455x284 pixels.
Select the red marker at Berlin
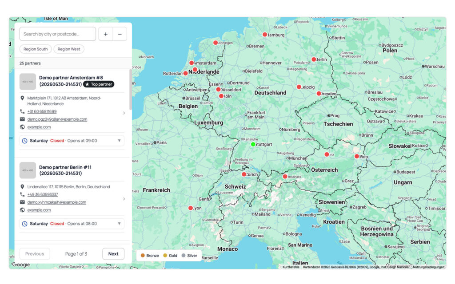314,59
